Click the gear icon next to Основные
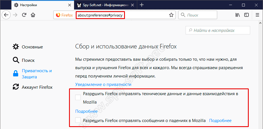Viewport: 263px width, 129px height. click(x=16, y=47)
